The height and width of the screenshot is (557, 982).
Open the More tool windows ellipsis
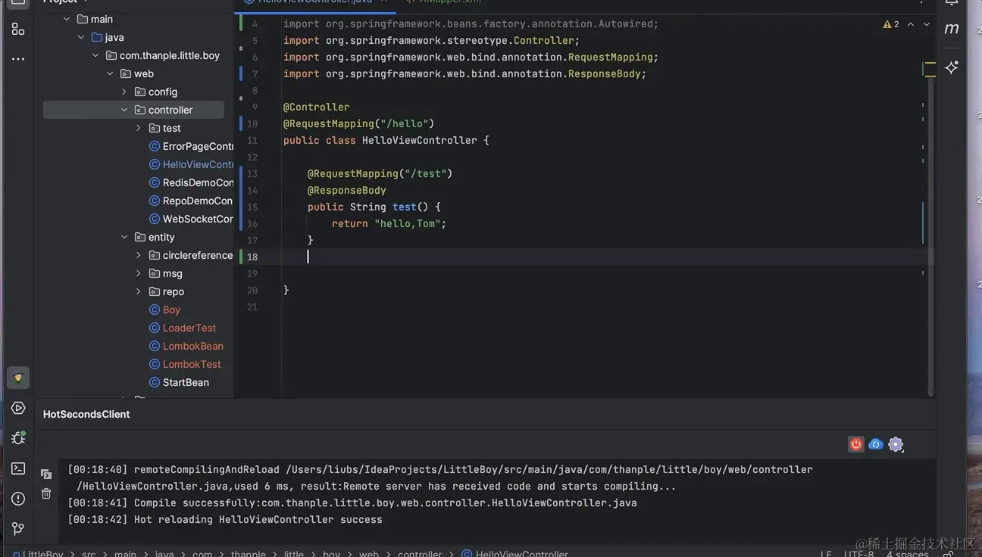[x=18, y=59]
